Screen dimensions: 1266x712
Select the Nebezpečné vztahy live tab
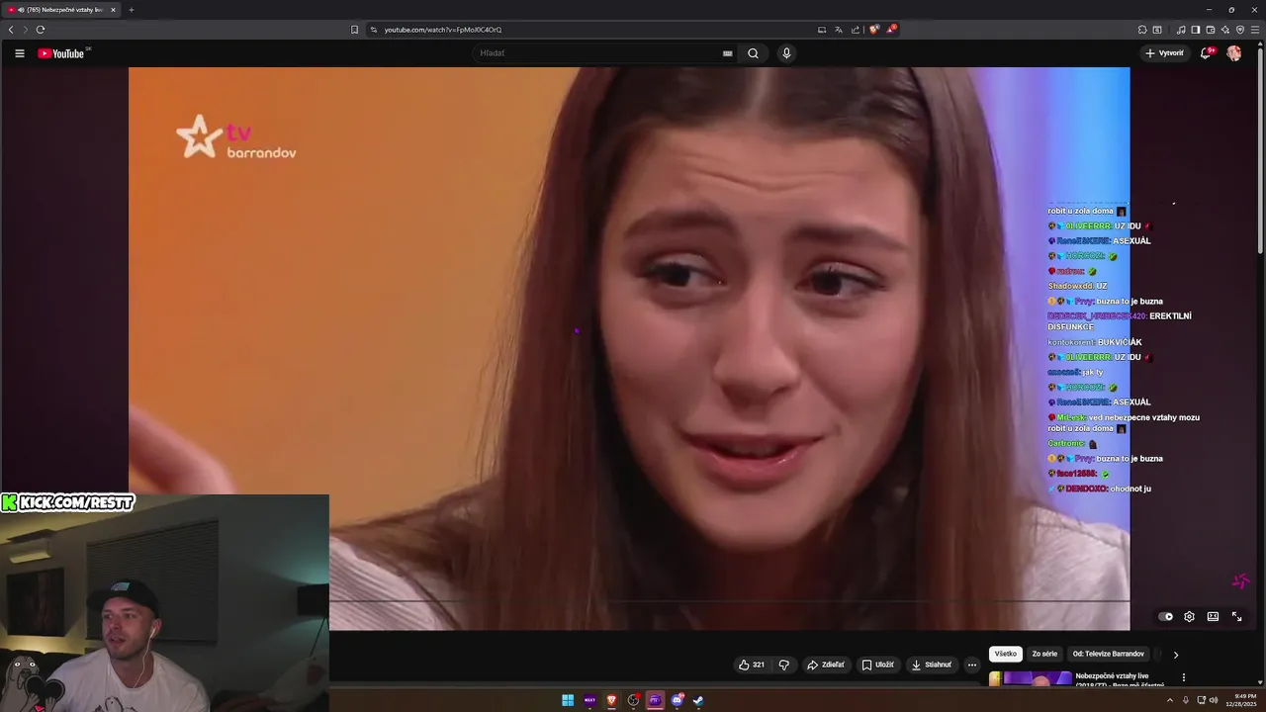62,10
